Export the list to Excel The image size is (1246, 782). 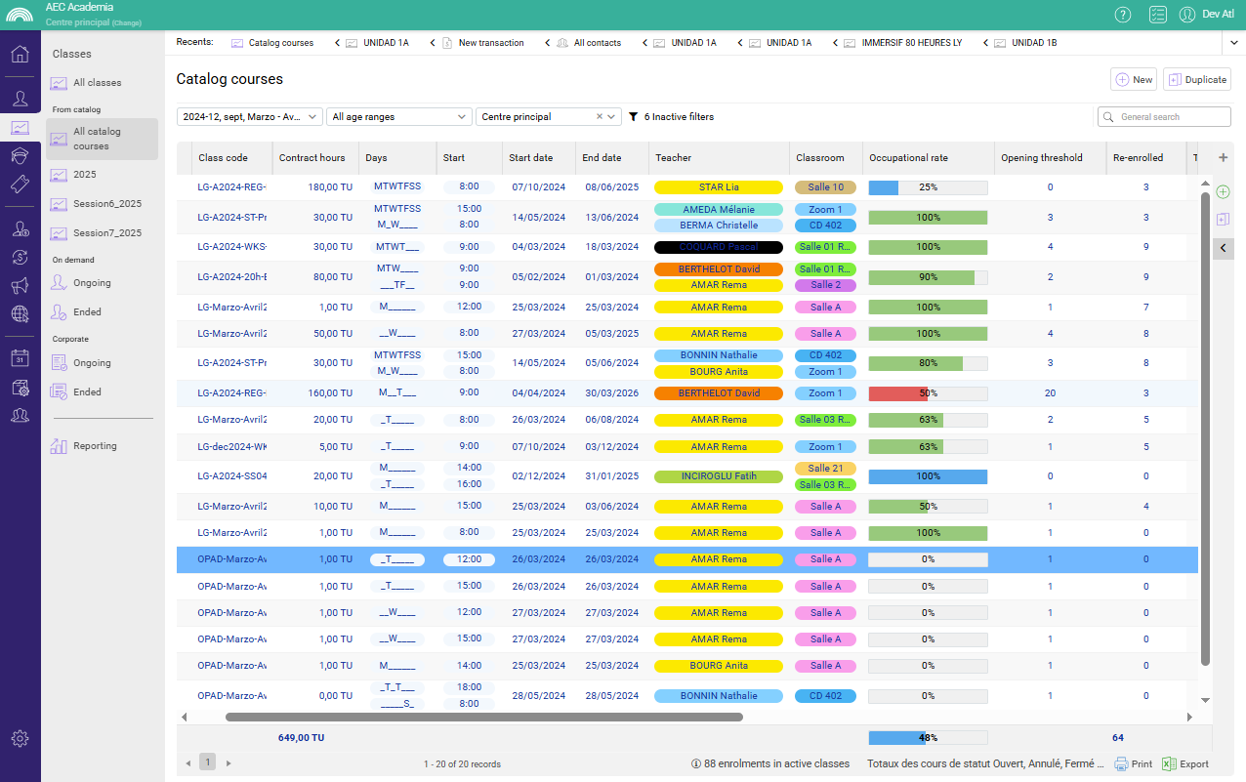tap(1185, 764)
